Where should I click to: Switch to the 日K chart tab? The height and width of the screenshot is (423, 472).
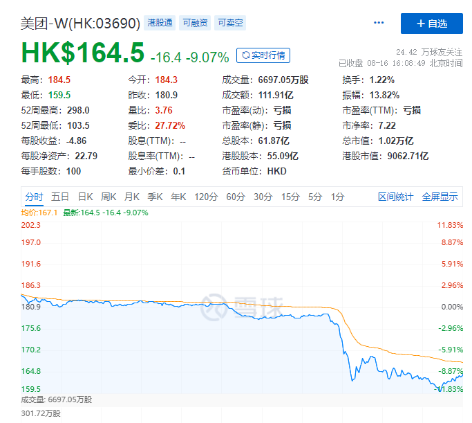86,197
